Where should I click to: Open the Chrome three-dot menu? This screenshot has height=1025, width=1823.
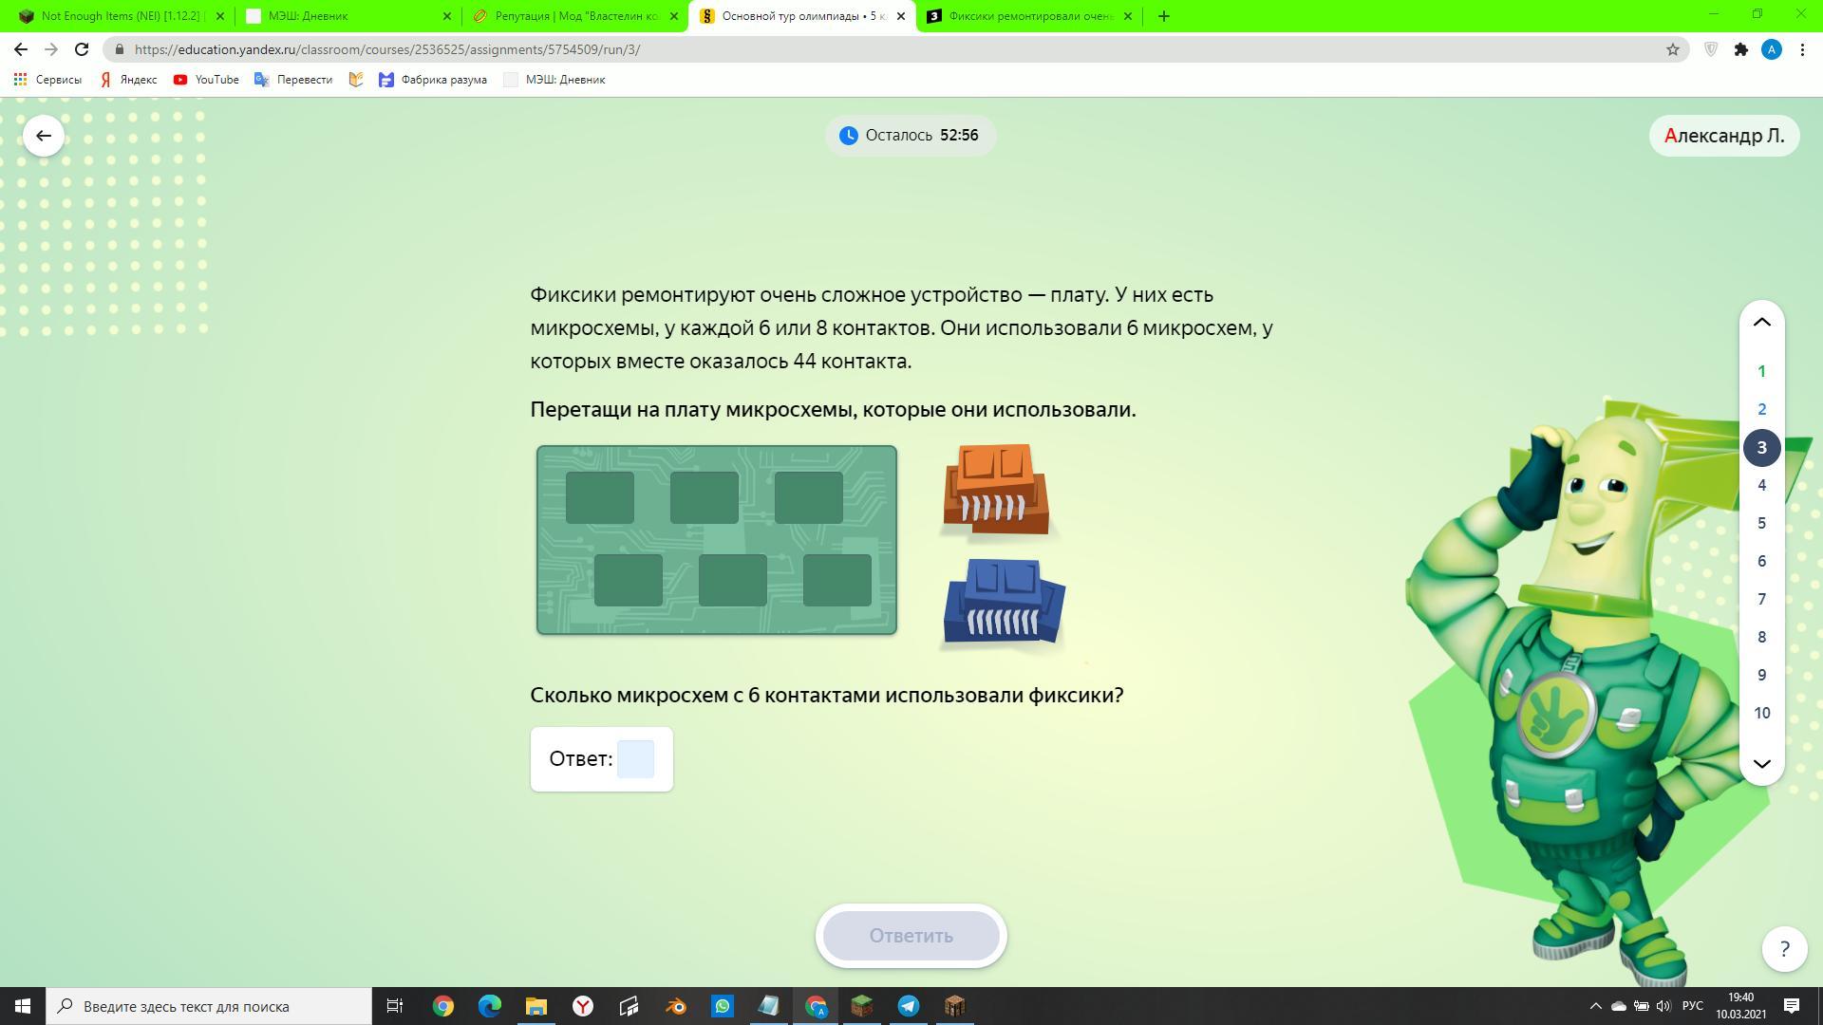[1802, 49]
